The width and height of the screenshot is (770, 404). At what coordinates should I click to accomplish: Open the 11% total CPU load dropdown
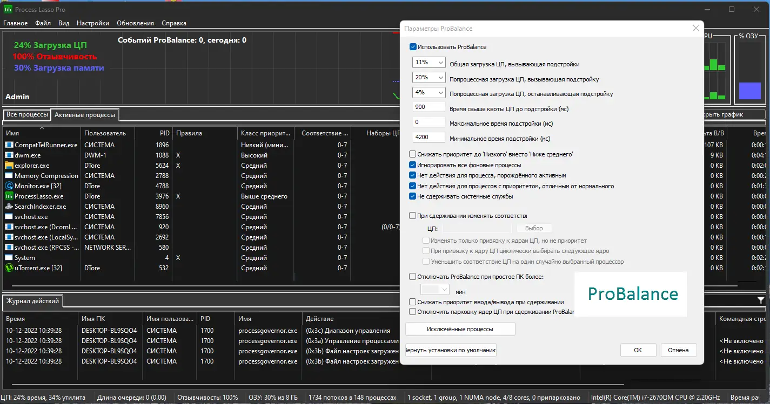coord(428,63)
